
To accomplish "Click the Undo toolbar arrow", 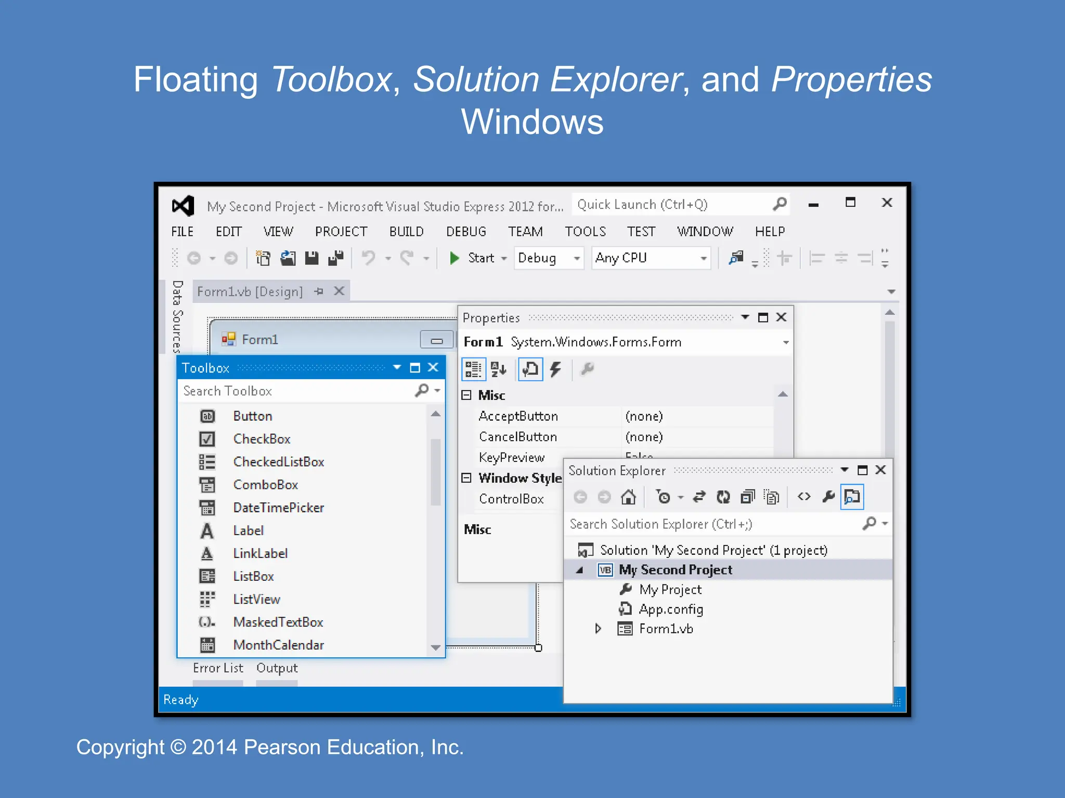I will coord(369,258).
